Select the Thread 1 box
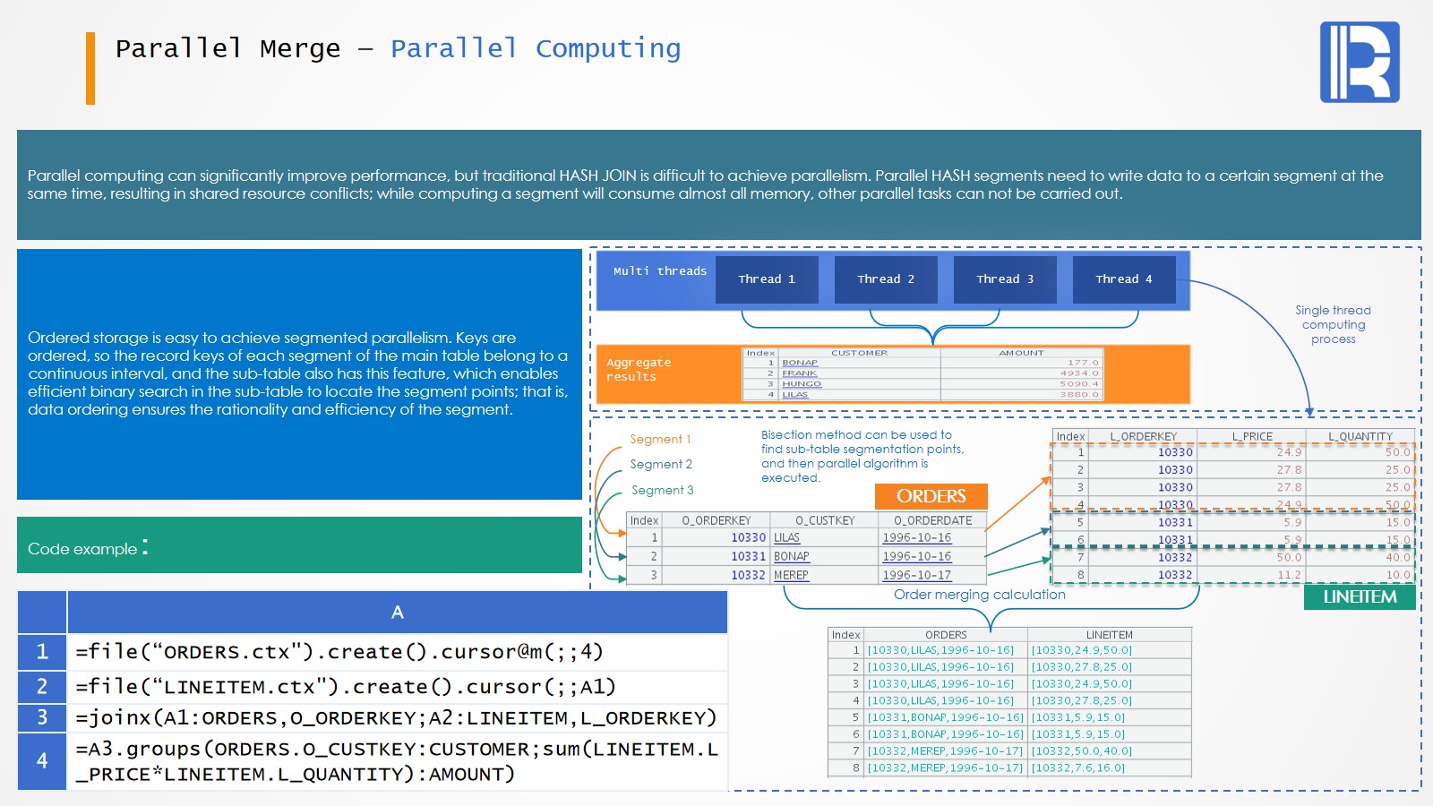This screenshot has width=1433, height=806. 767,279
